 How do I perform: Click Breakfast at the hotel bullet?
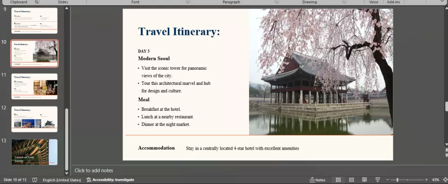161,109
